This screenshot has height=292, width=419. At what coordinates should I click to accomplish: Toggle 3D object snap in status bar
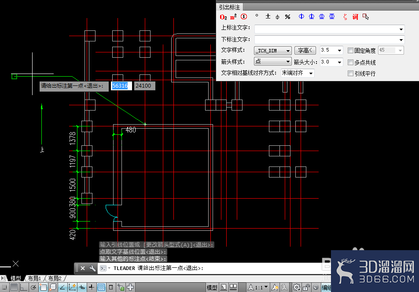(53, 287)
